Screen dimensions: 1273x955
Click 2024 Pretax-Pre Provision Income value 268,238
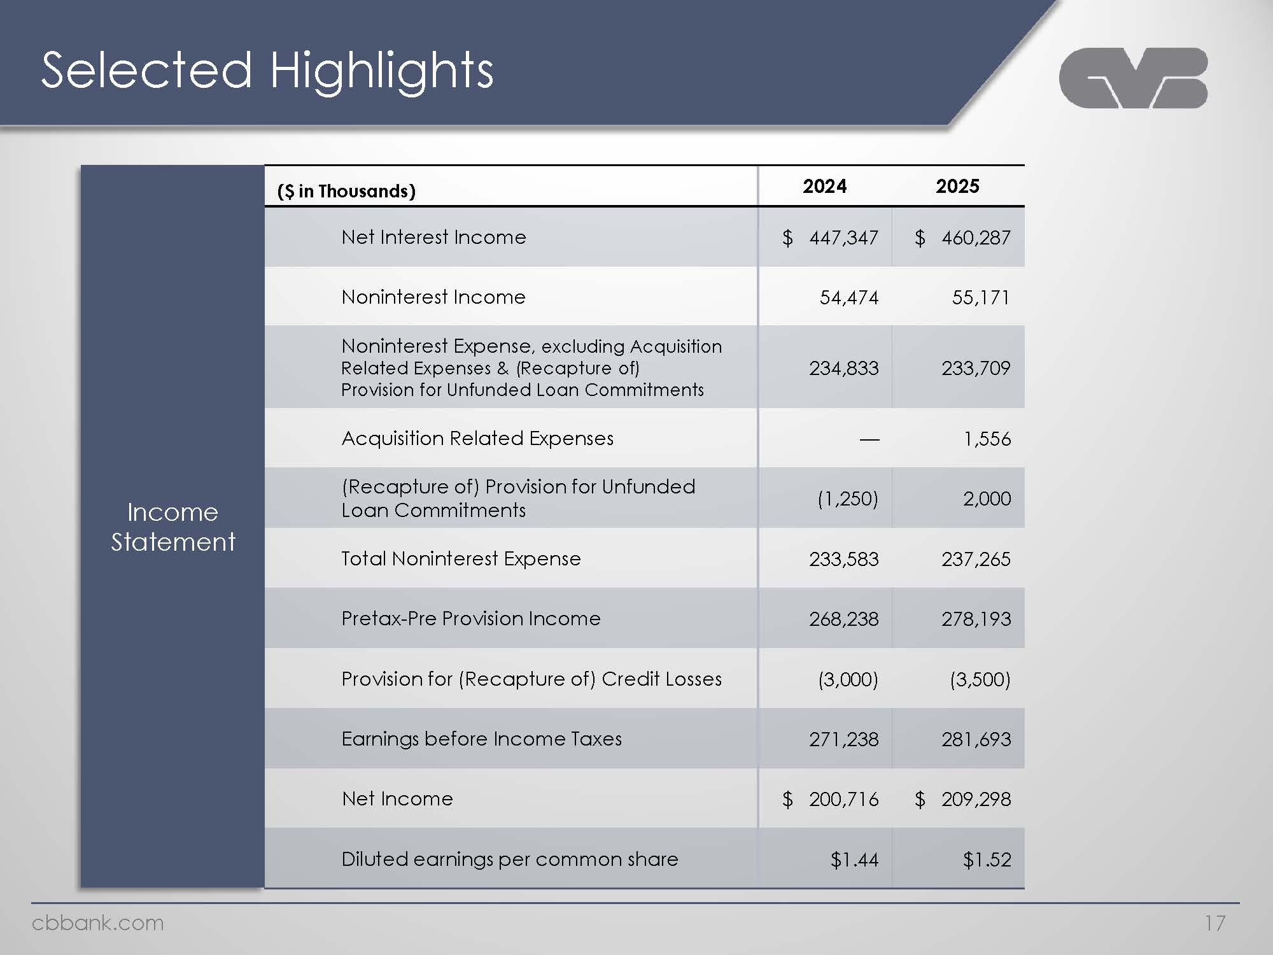click(843, 619)
